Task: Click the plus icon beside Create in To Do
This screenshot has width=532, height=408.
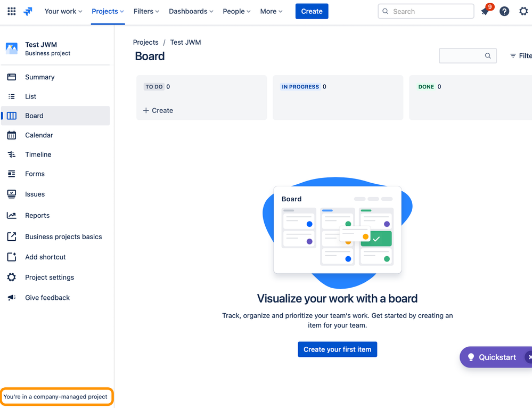Action: [146, 110]
